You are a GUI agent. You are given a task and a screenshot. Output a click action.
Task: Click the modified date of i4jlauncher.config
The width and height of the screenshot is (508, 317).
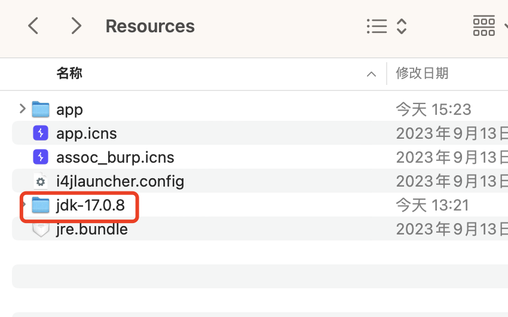(452, 181)
